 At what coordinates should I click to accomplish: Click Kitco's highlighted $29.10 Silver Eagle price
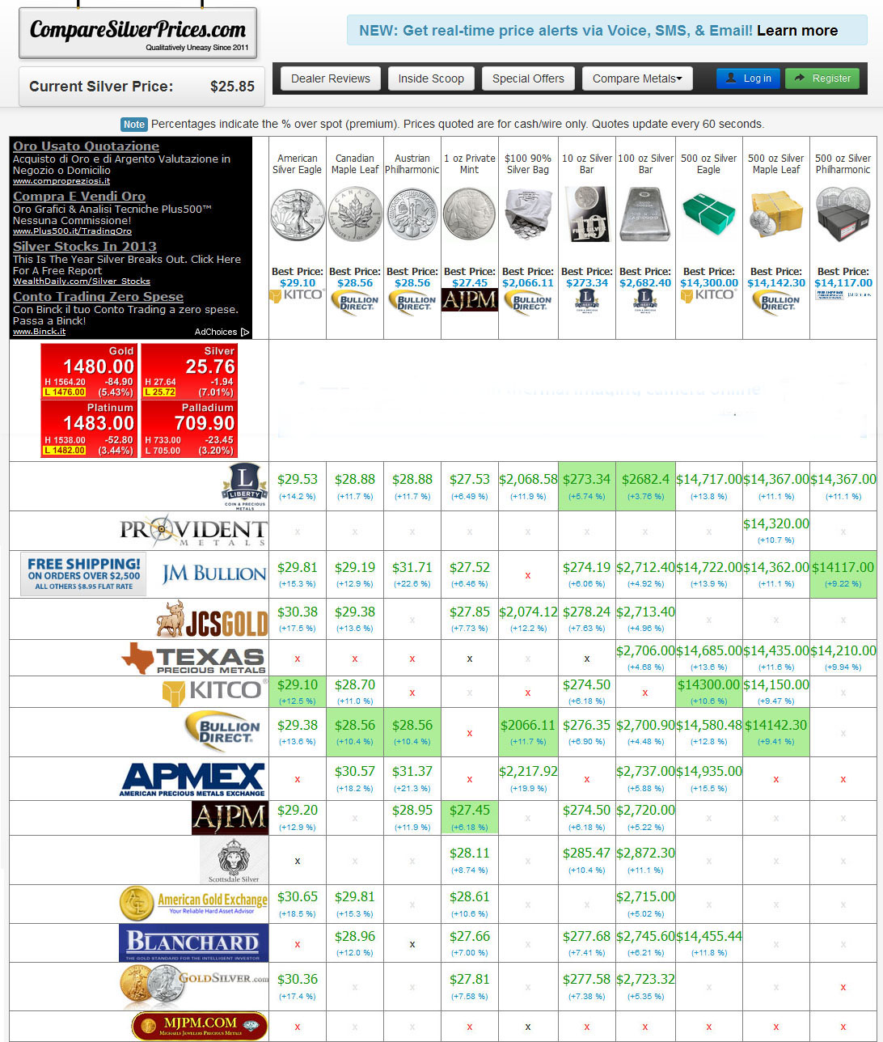[x=298, y=685]
